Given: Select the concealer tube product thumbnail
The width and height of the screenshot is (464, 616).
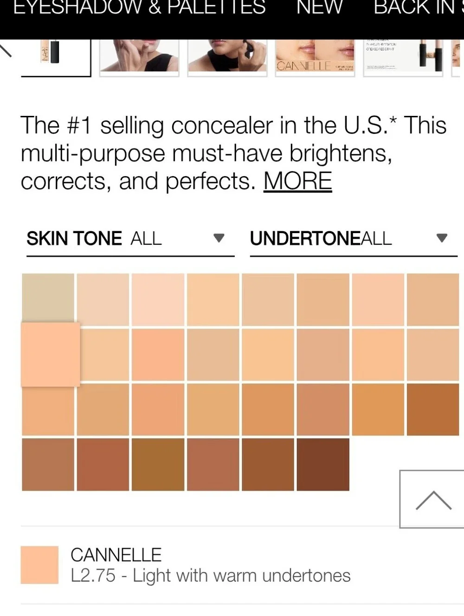Looking at the screenshot, I should click(56, 57).
